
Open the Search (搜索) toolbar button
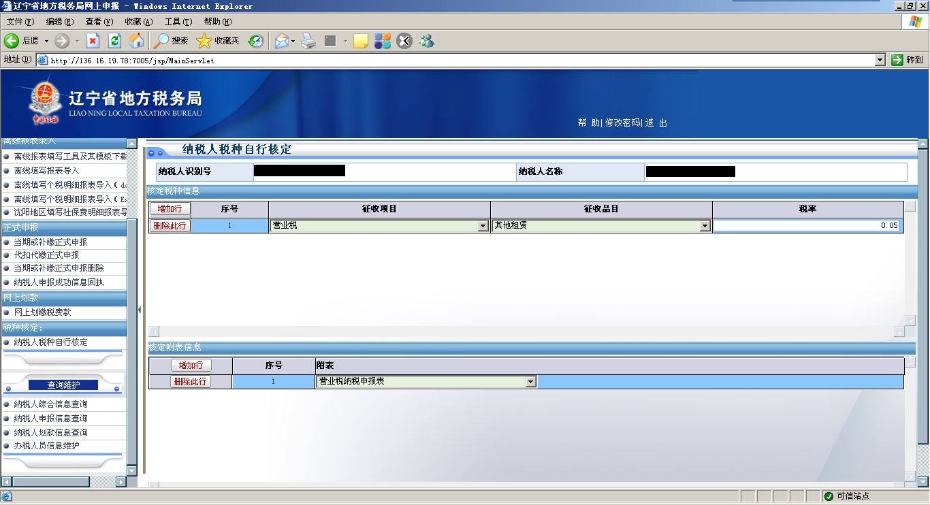[x=171, y=41]
